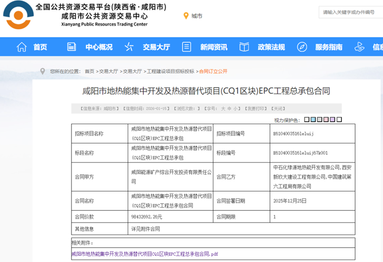Click the compass icon beside 服务指南
Screen dimensions: 383x262
point(302,47)
